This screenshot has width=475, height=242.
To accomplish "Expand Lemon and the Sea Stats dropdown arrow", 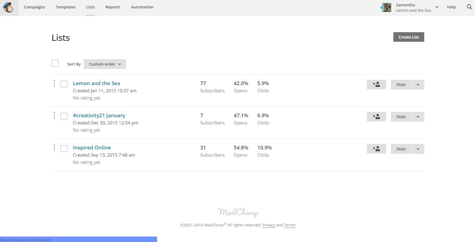I will tap(418, 84).
